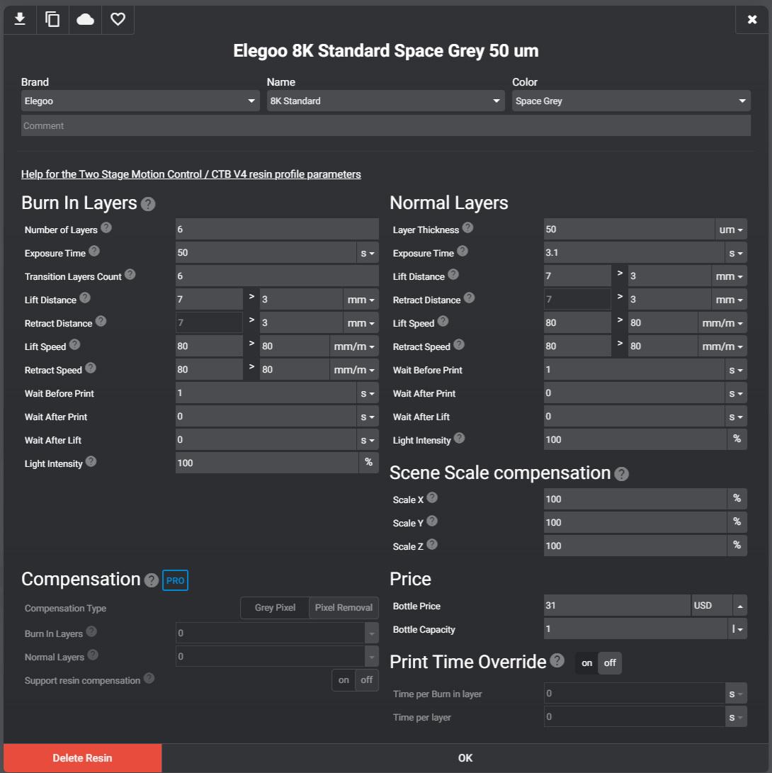Image resolution: width=772 pixels, height=773 pixels.
Task: Click help icon beside Print Time Override
Action: click(557, 660)
